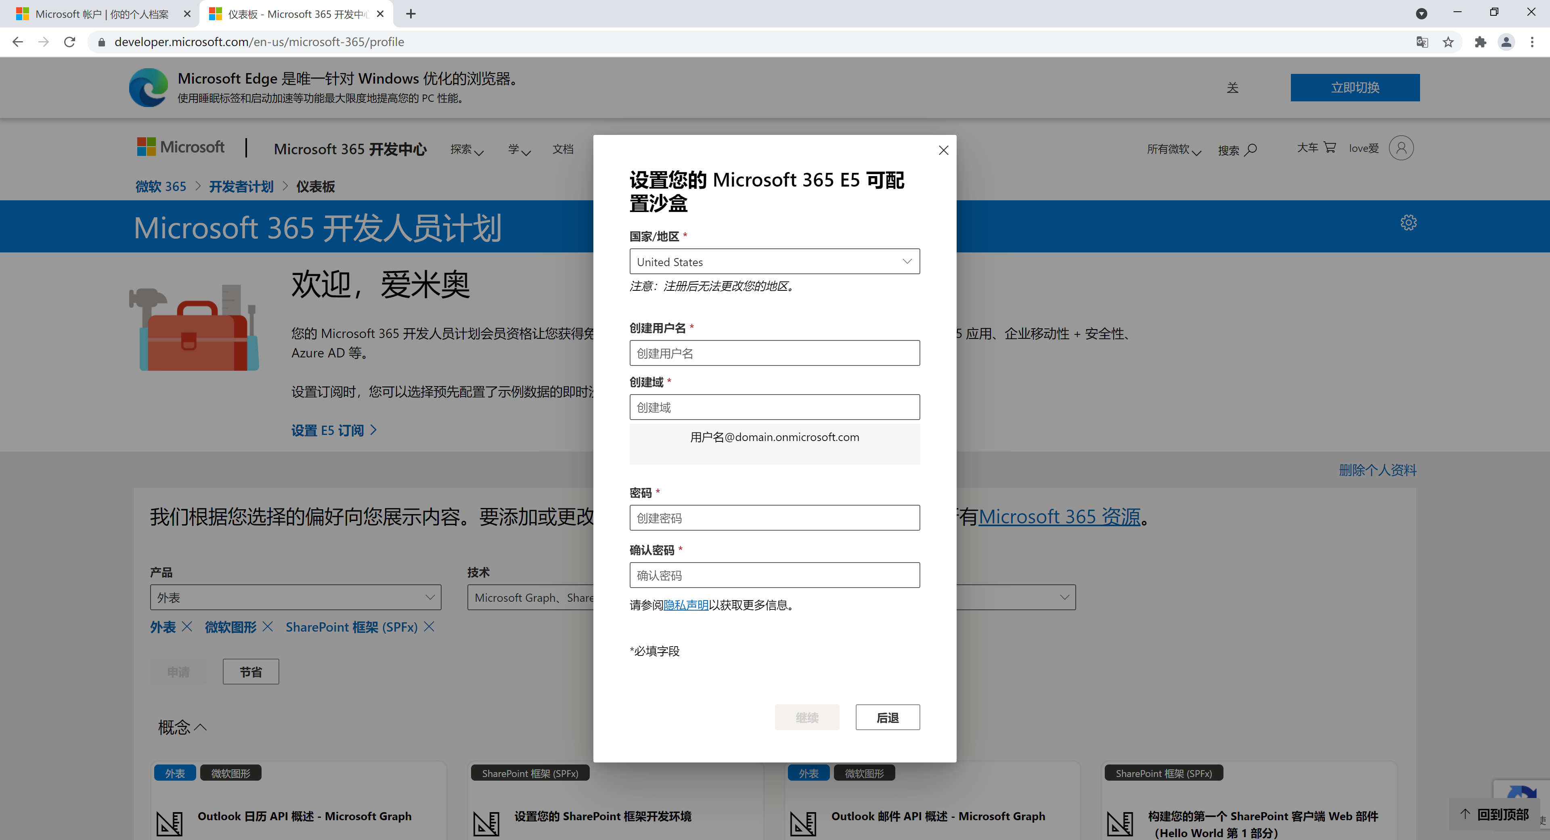Open the 产品 外表 dropdown
The image size is (1550, 840).
tap(295, 597)
